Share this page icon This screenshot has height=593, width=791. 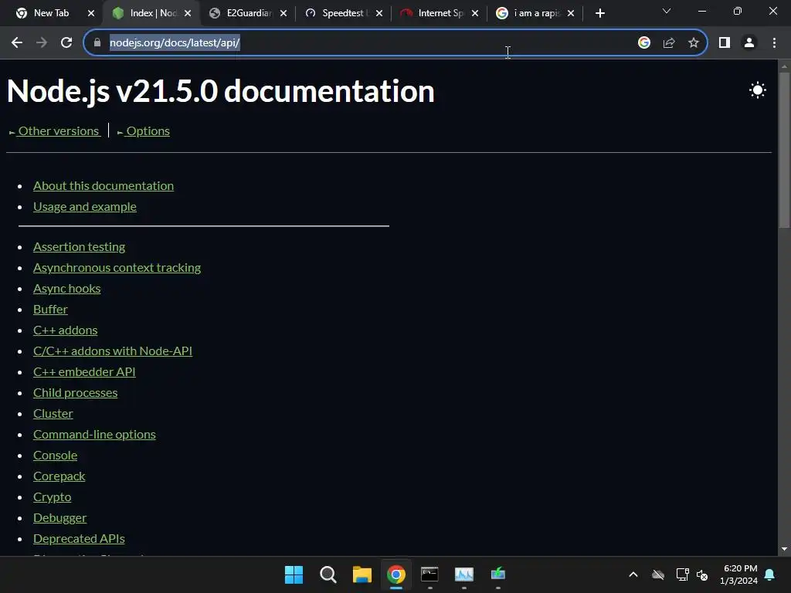coord(669,43)
